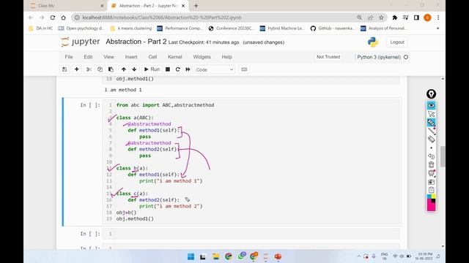Click the Python logo icon
Viewport: 469px width, 263px height.
click(373, 42)
